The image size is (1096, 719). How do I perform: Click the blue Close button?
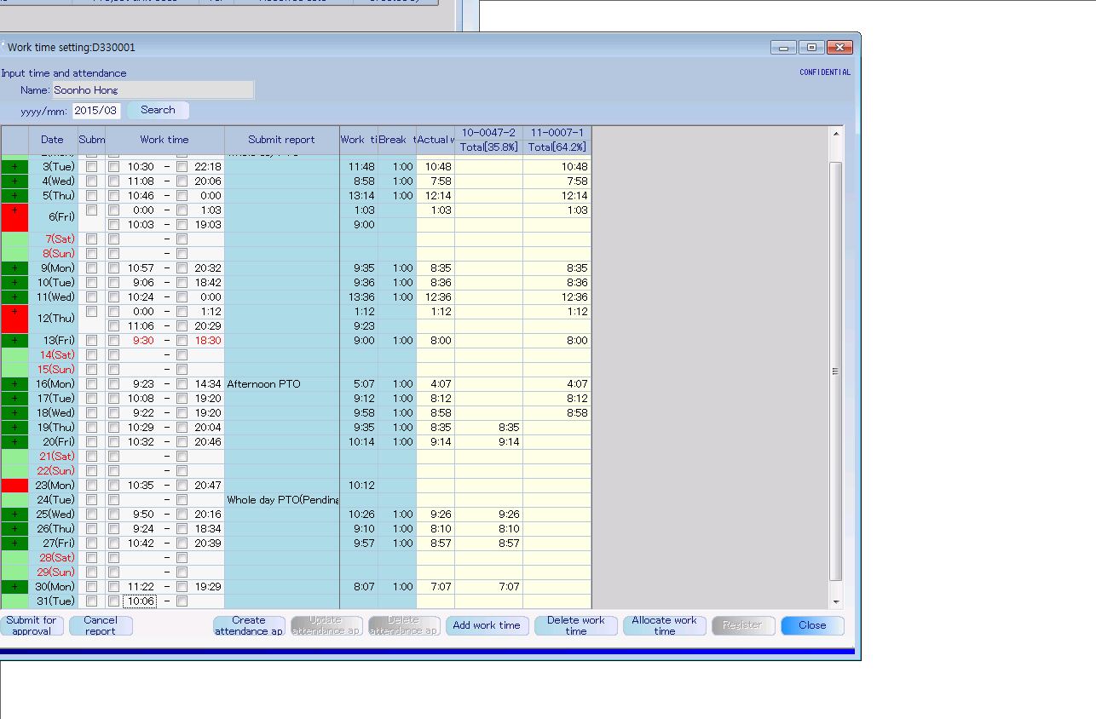point(812,625)
